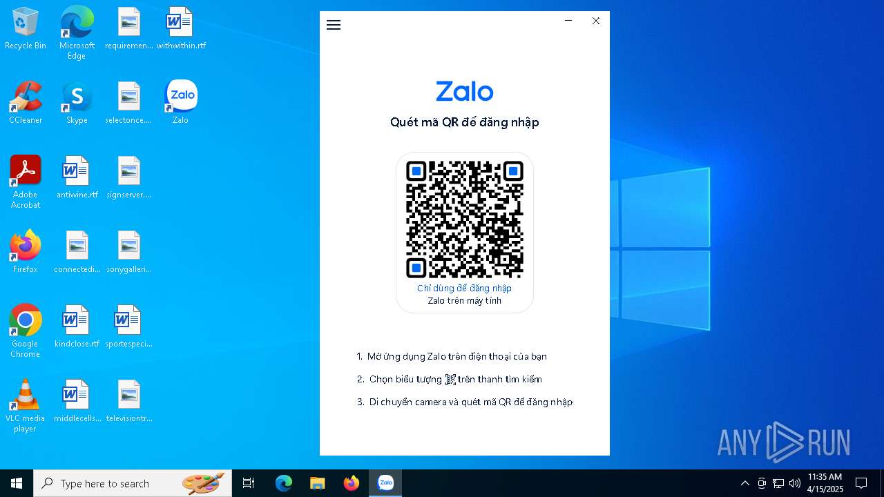884x497 pixels.
Task: Click the Meet Now tray icon
Action: (762, 483)
